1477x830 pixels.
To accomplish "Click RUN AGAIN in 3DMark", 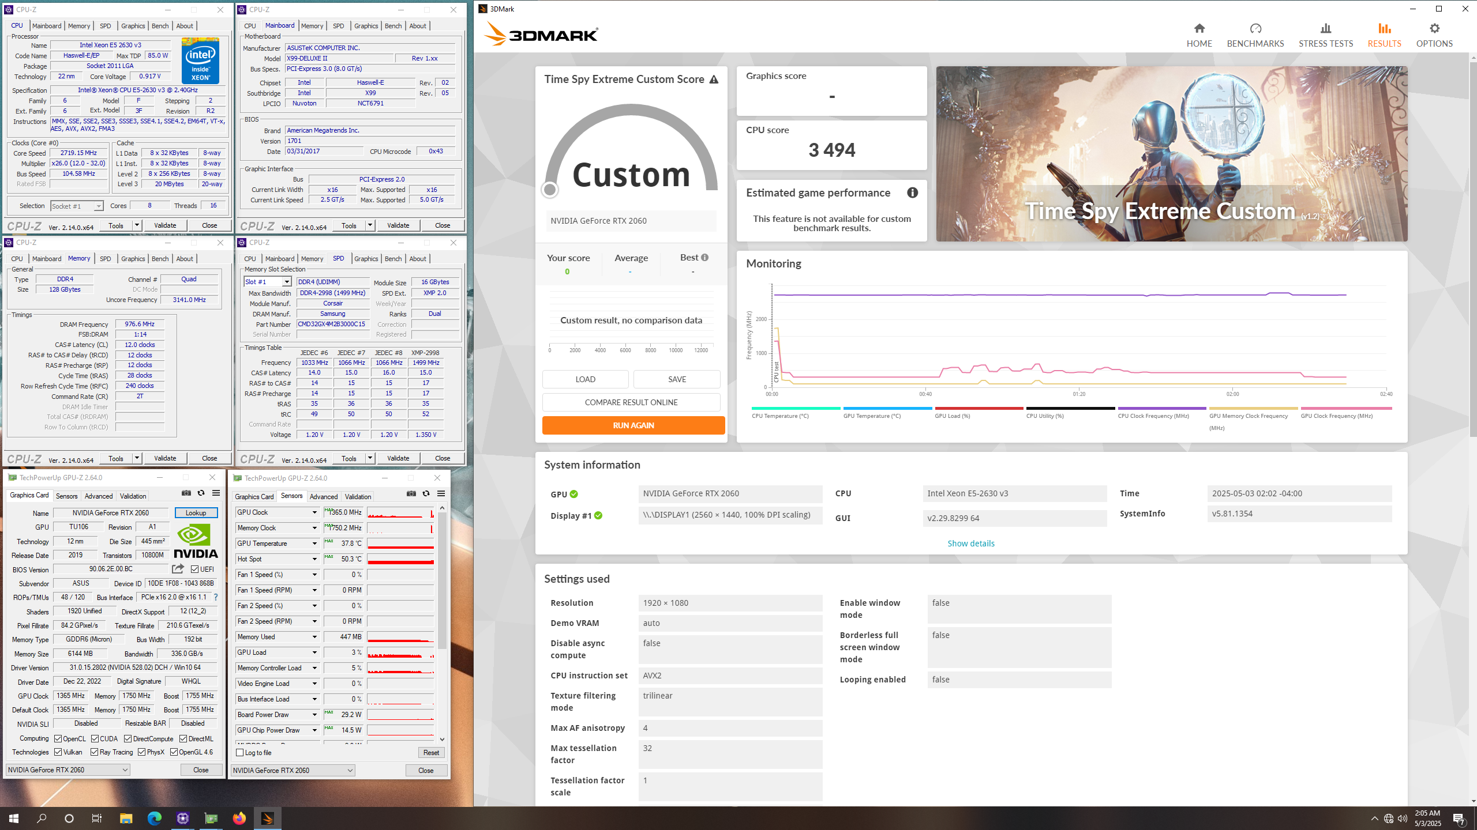I will coord(633,425).
